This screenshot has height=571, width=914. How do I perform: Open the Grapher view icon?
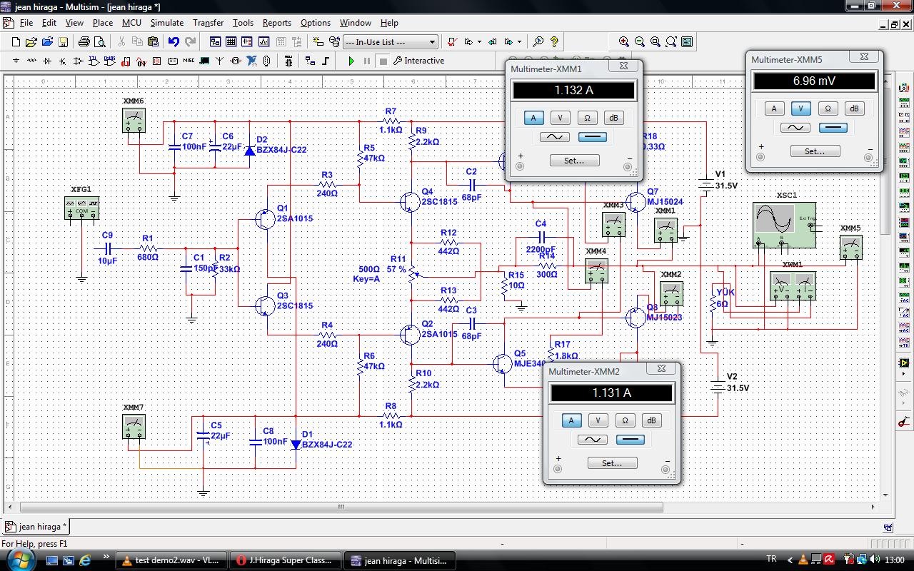coord(264,42)
